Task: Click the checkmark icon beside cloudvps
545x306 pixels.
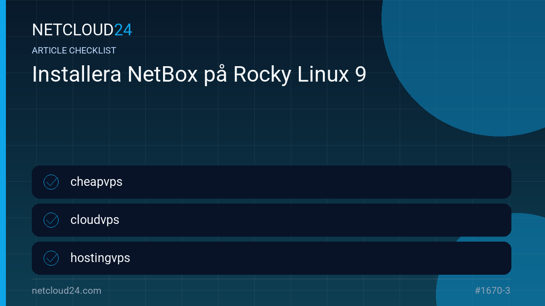Action: pos(51,220)
